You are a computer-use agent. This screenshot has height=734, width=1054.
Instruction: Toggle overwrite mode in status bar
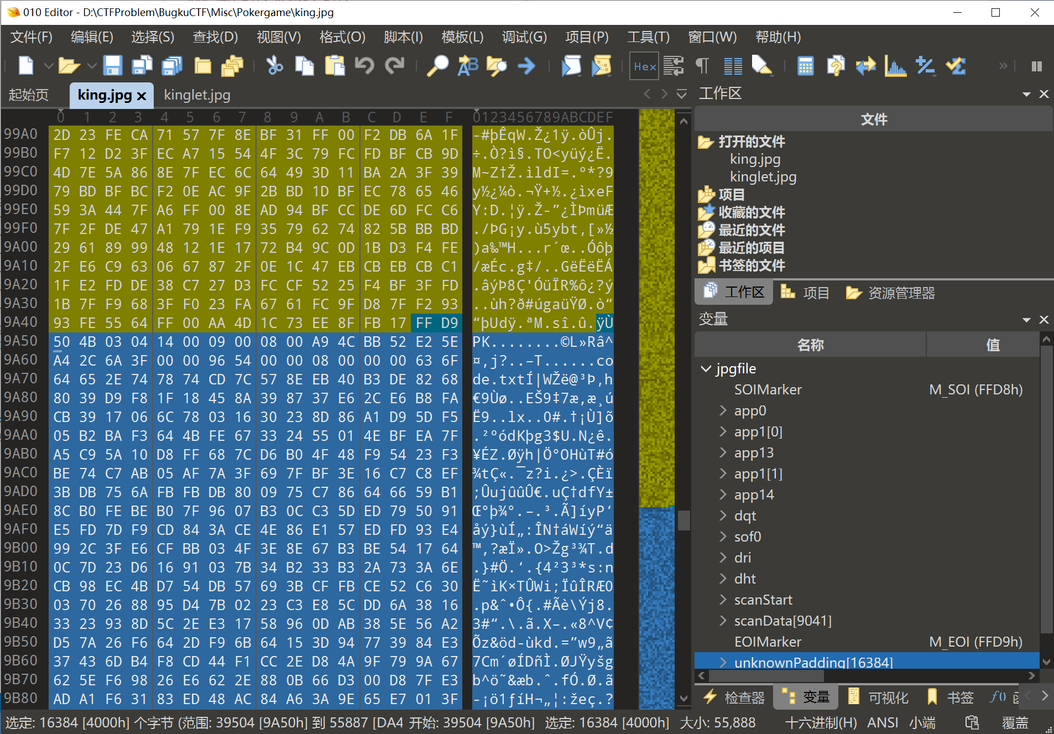coord(1015,722)
